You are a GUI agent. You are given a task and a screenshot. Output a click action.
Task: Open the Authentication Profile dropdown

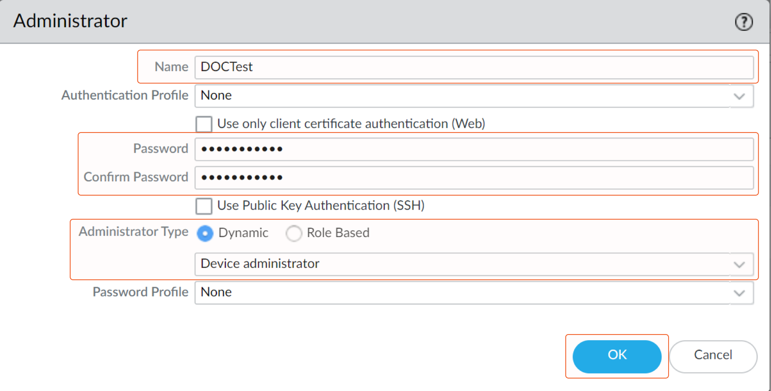[x=462, y=96]
